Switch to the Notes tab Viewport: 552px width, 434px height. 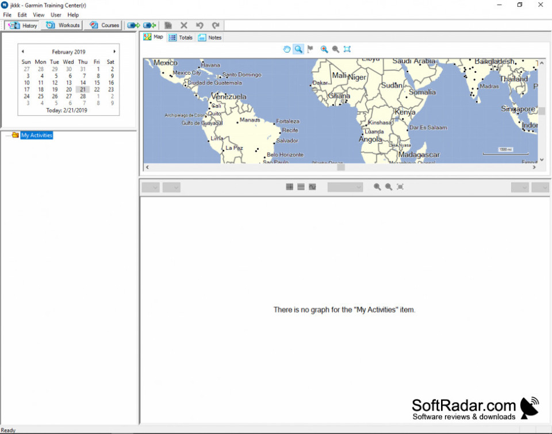point(210,37)
